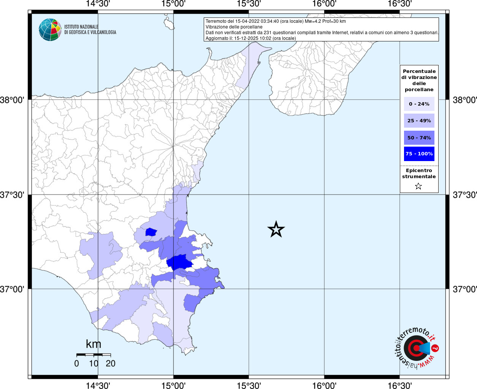Click the bottom axis label 14°30'
Viewport: 477px width, 389px height.
coord(98,385)
